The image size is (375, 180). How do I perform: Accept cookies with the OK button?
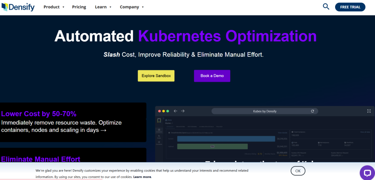click(298, 171)
